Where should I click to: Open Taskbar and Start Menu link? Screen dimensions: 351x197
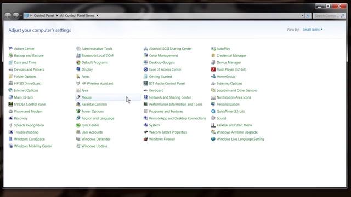pyautogui.click(x=234, y=125)
